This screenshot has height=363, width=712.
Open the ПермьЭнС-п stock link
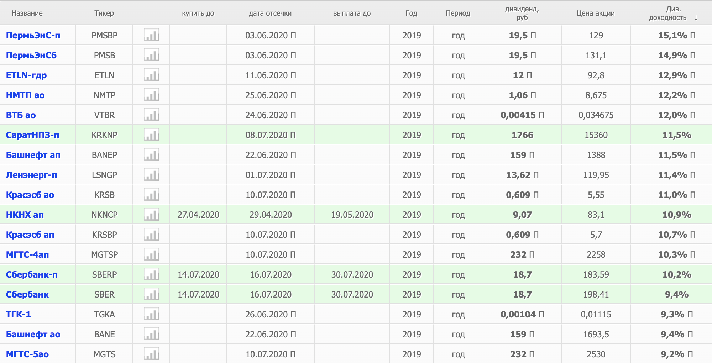click(x=33, y=35)
